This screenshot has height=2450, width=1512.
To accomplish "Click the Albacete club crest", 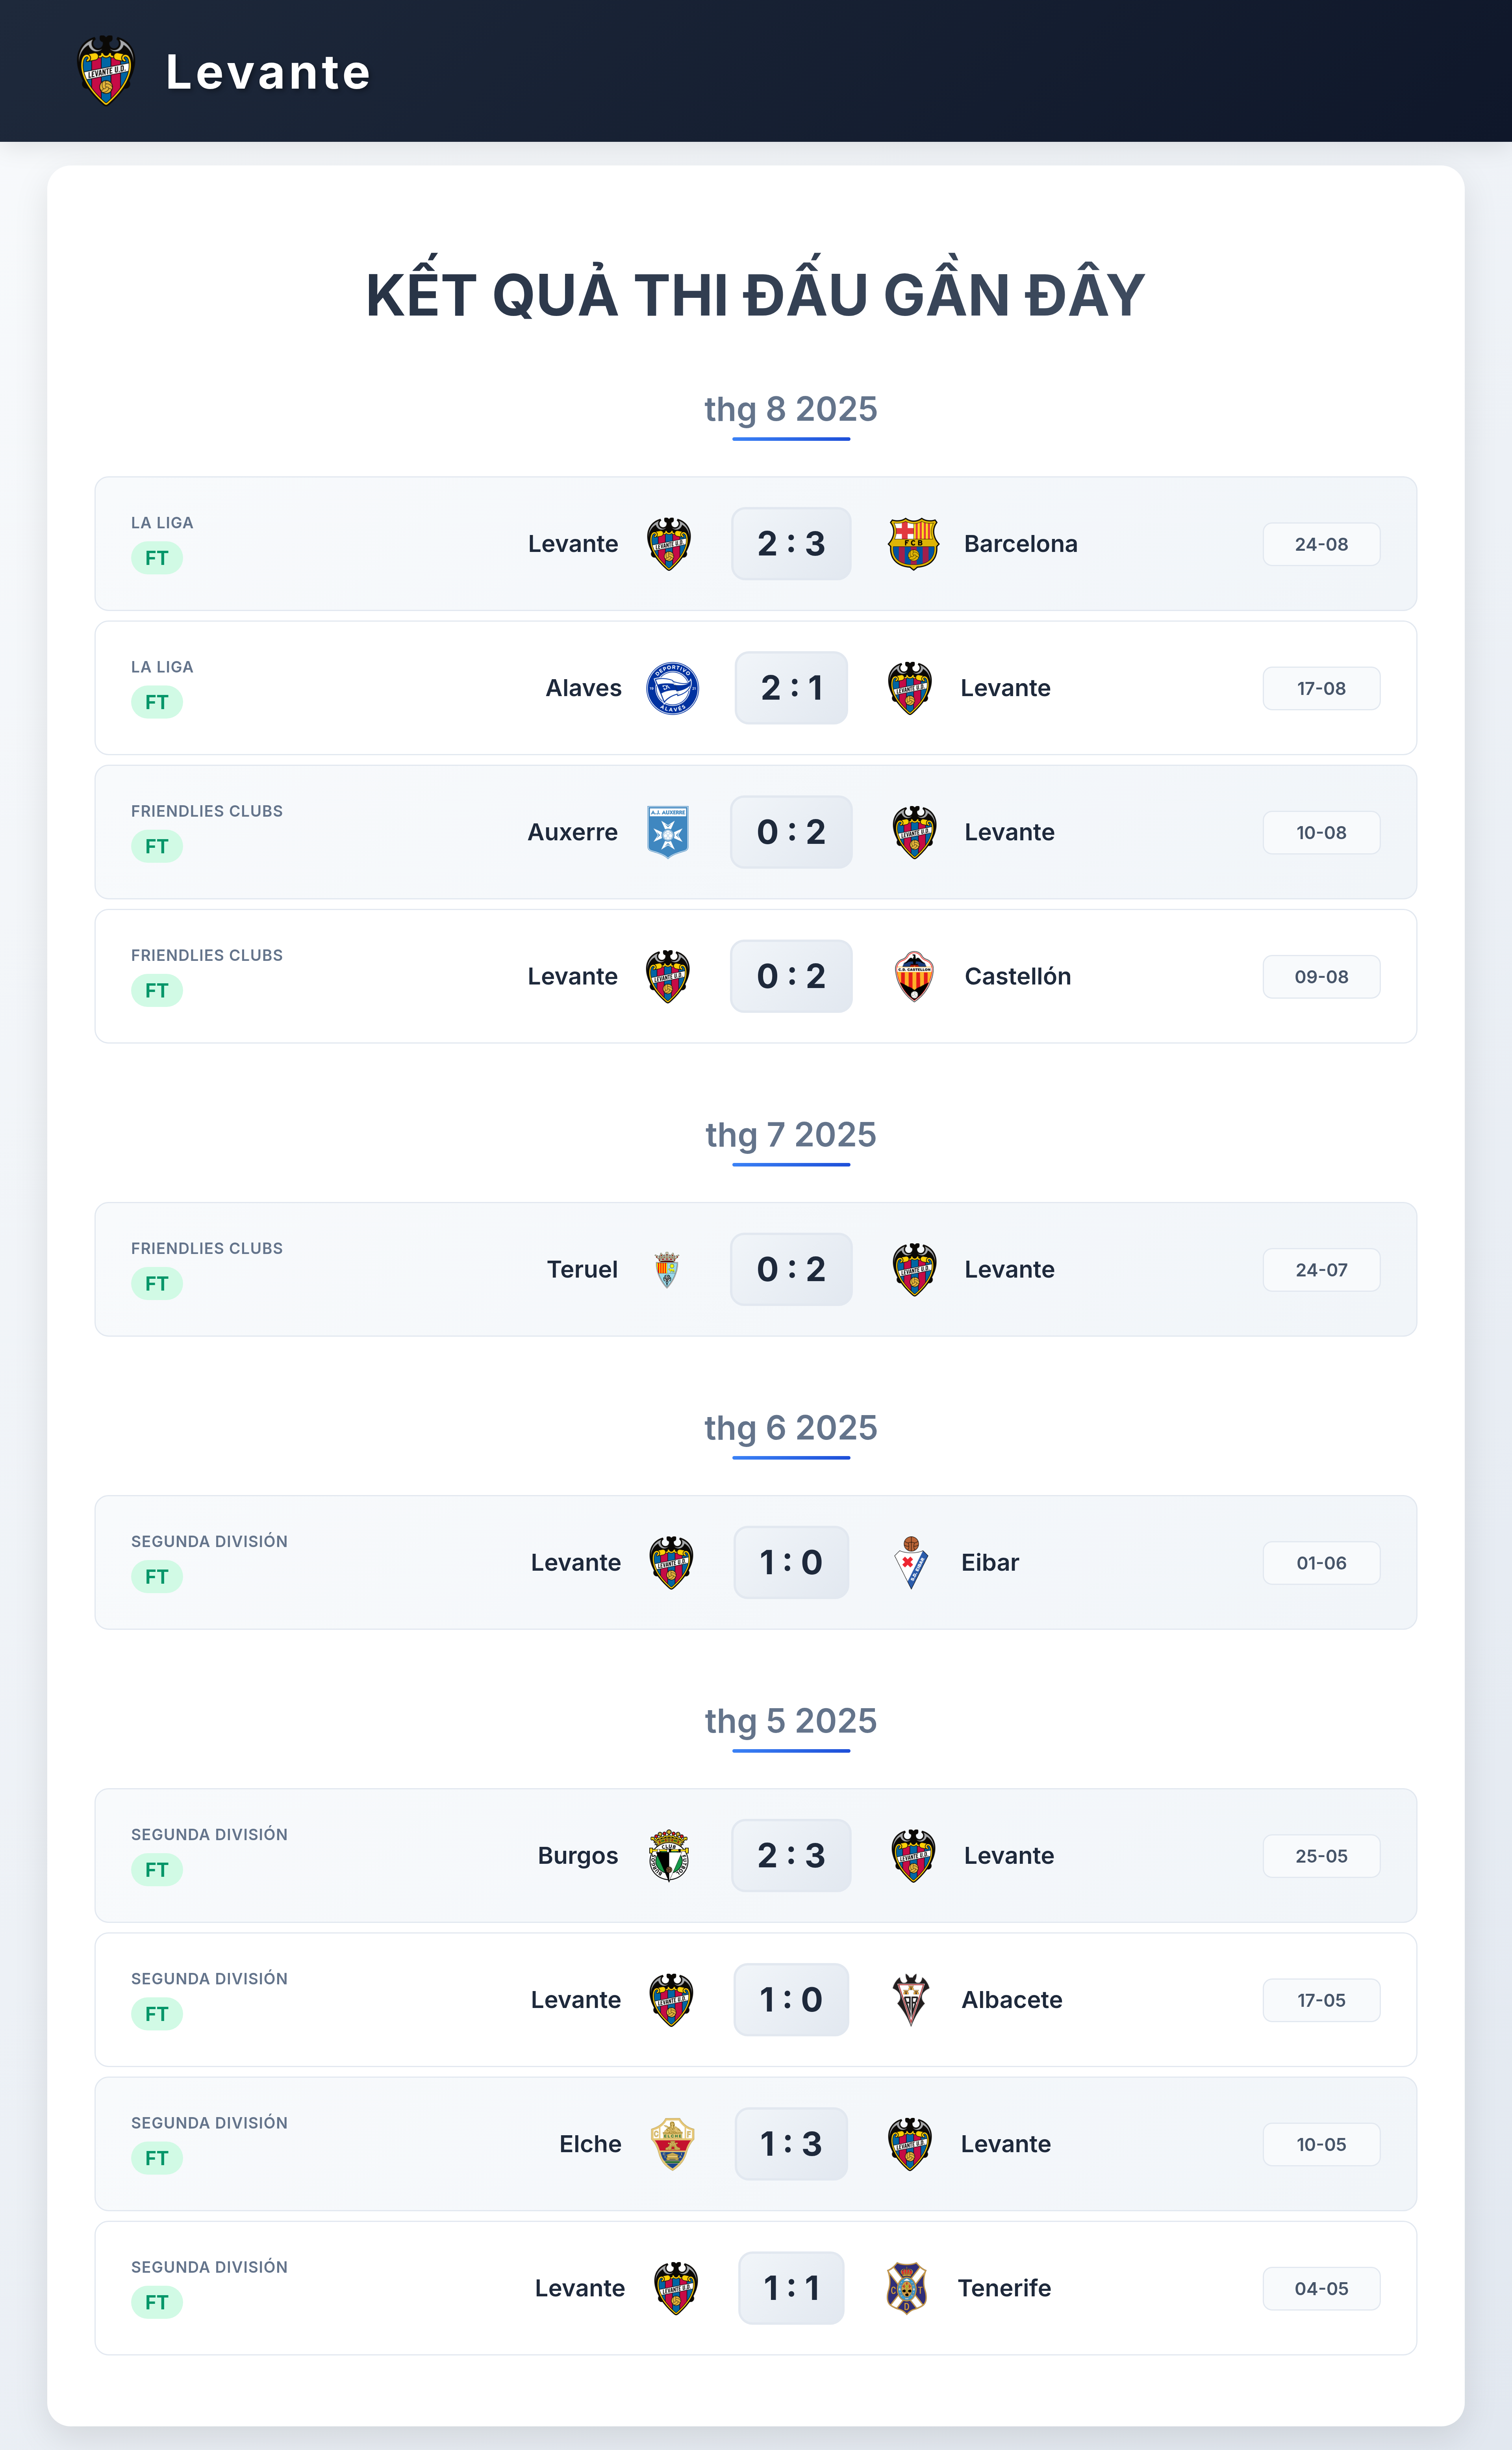I will 911,1999.
